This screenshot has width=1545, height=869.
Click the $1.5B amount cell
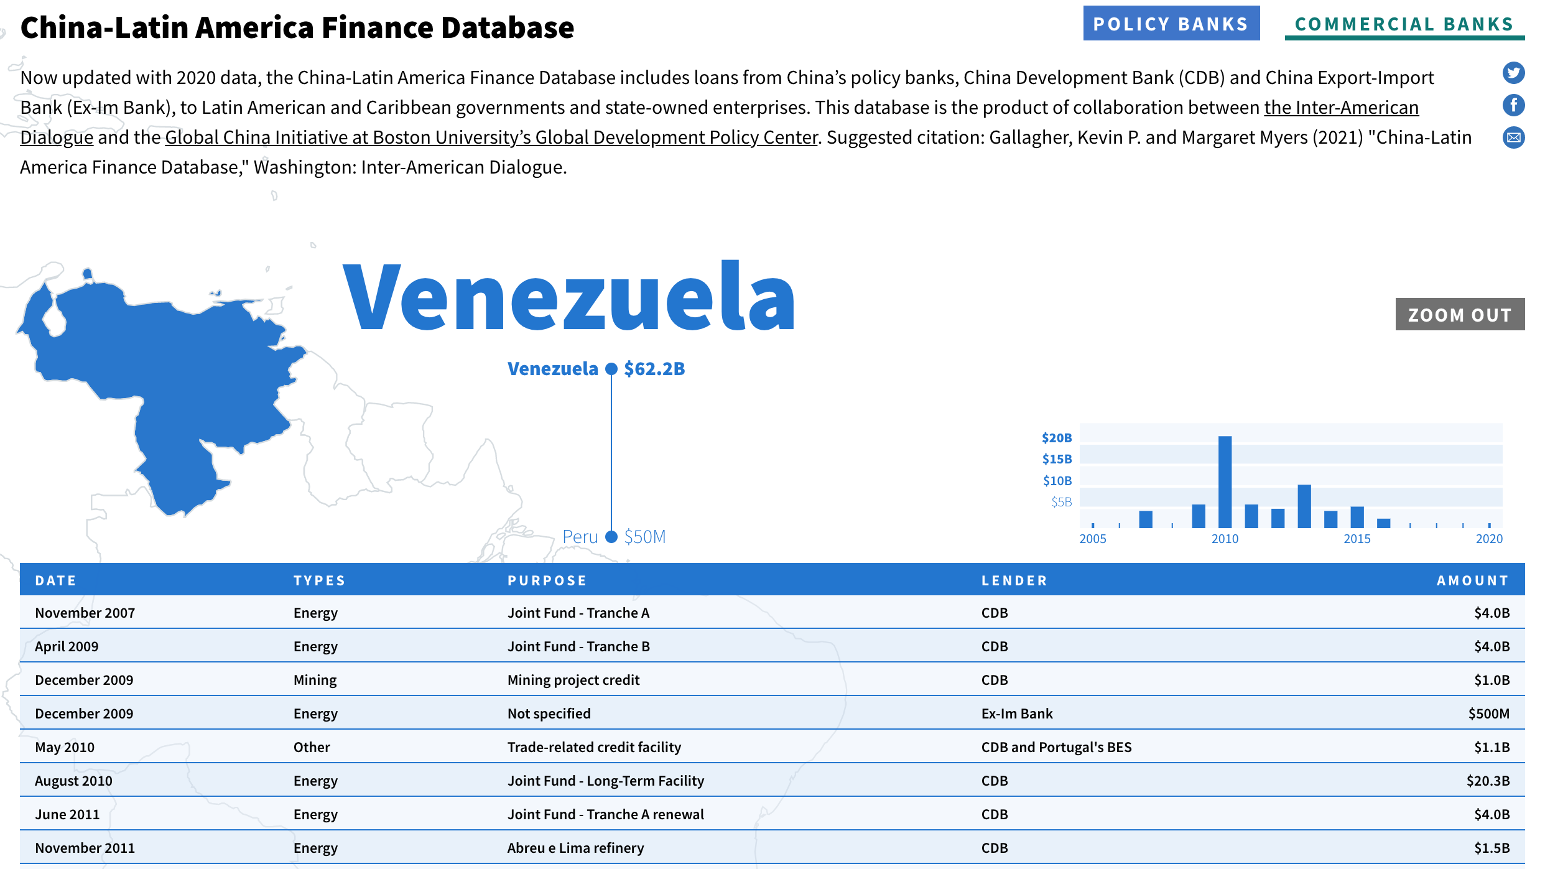click(1492, 848)
